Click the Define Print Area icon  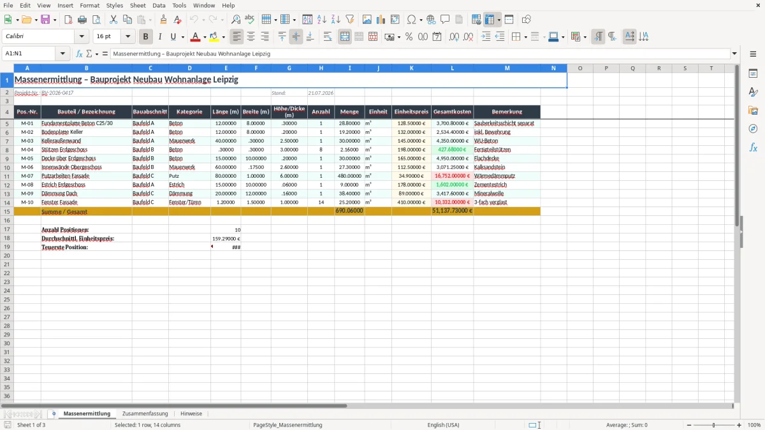476,20
